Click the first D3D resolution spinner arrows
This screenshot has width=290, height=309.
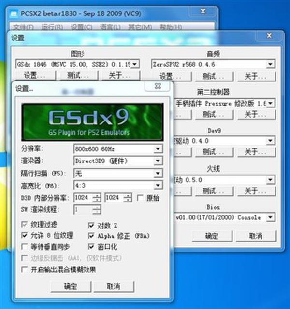click(x=97, y=198)
